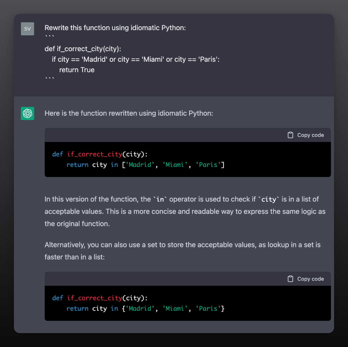
Task: Select the if_correct_city function name in first snippet
Action: pyautogui.click(x=95, y=154)
